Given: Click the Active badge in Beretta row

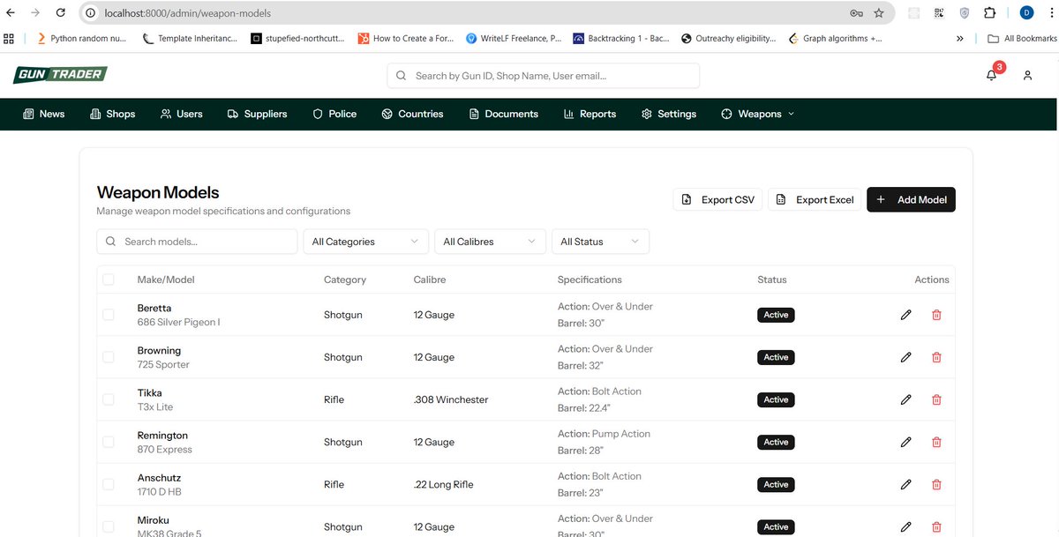Looking at the screenshot, I should click(x=776, y=315).
